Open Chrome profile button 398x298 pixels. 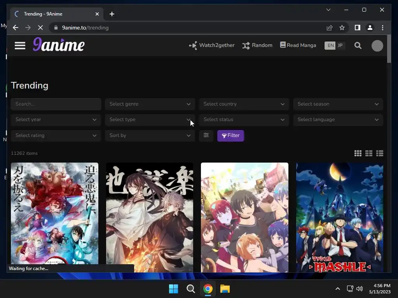[370, 28]
